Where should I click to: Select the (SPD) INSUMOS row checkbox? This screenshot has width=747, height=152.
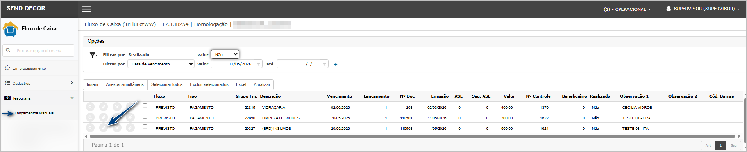click(145, 127)
